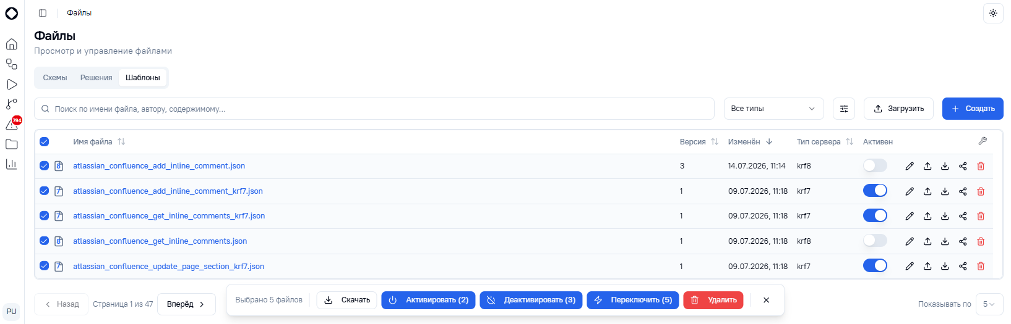1011x324 pixels.
Task: Click Переключить (5) bulk button
Action: pos(633,300)
